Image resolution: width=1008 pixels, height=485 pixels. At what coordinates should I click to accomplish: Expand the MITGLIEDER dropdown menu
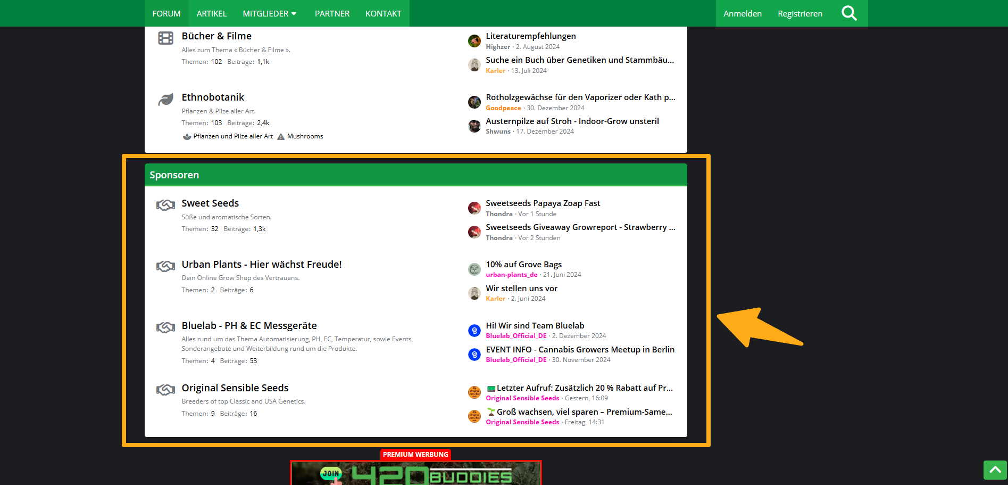pos(270,13)
